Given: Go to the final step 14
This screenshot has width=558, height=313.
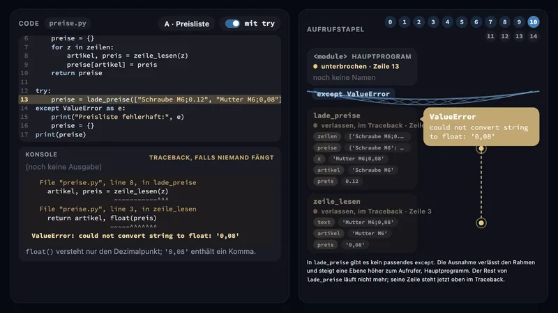Looking at the screenshot, I should coord(533,36).
